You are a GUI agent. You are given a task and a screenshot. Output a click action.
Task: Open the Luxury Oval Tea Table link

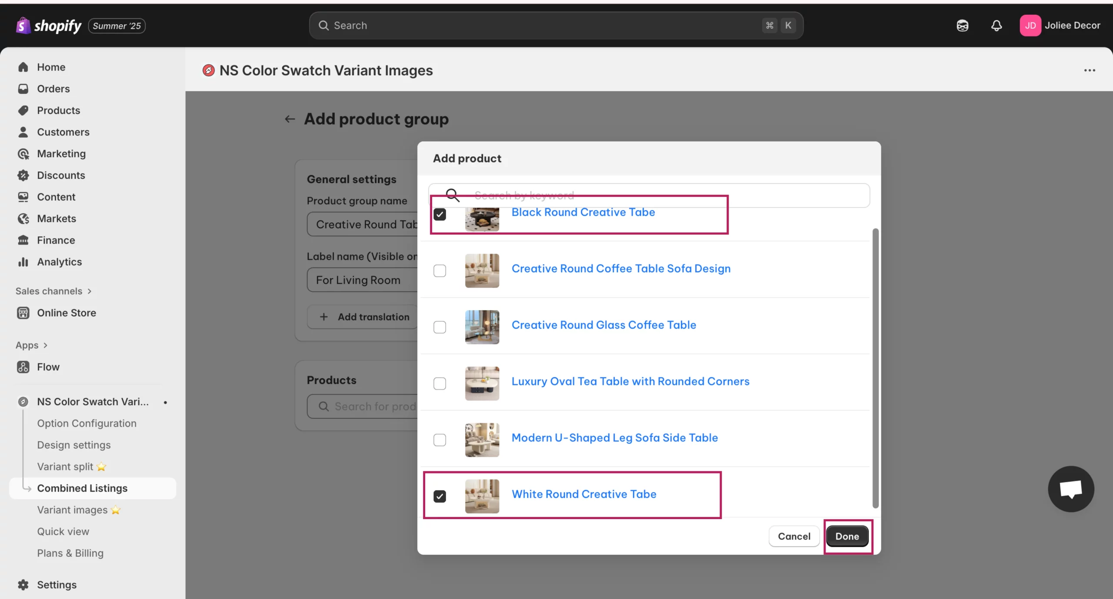[x=630, y=381]
